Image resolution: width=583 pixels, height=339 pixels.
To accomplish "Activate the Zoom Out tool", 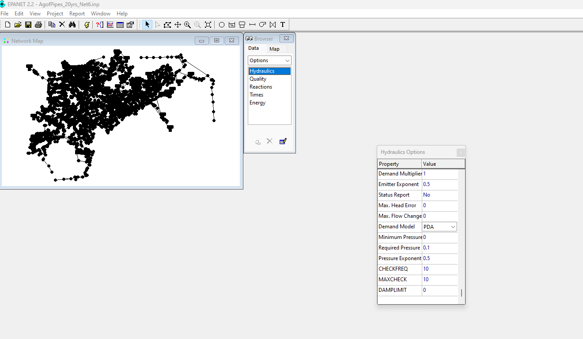I will tap(198, 25).
